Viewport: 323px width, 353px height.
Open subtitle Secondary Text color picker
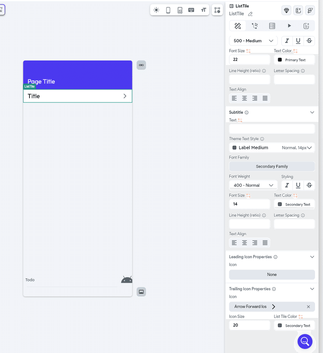(x=294, y=204)
